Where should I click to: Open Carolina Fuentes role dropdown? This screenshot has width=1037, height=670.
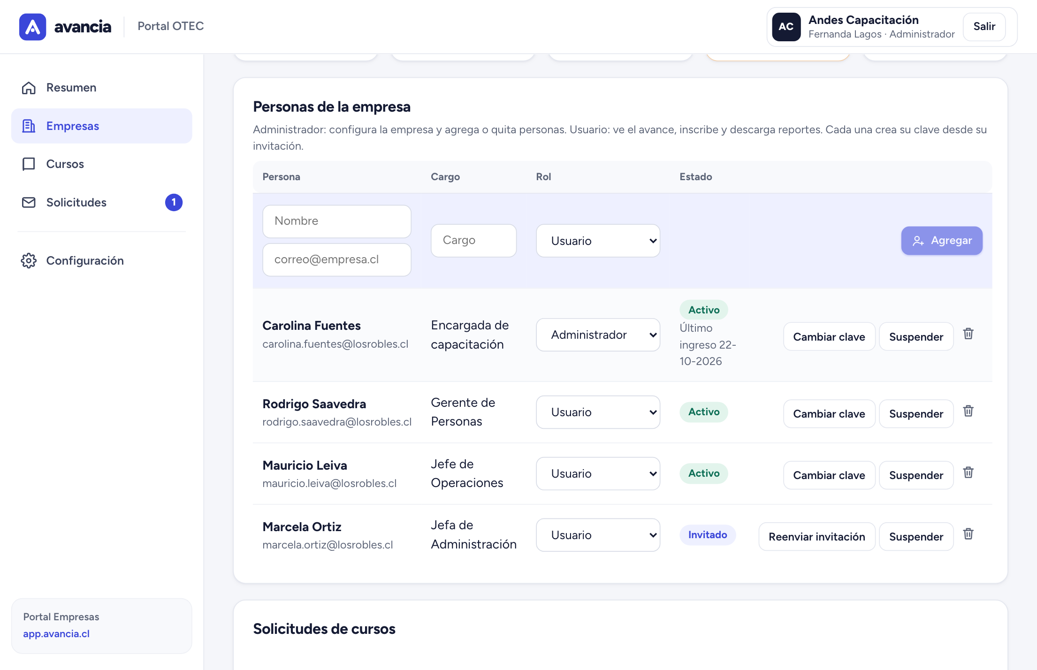click(598, 335)
